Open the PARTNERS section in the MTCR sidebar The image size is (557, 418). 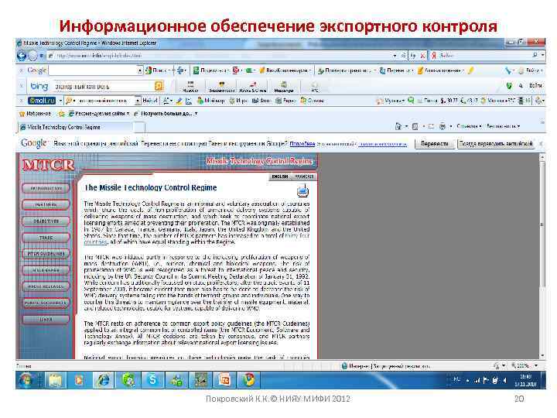click(x=46, y=204)
